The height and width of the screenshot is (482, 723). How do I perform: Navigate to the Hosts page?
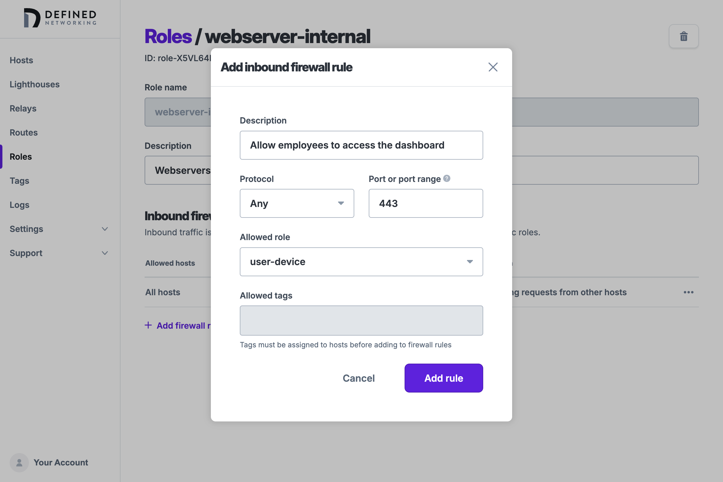(x=21, y=60)
